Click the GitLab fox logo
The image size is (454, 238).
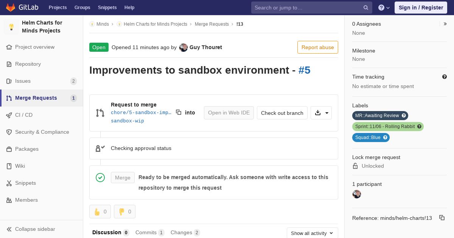(x=11, y=8)
